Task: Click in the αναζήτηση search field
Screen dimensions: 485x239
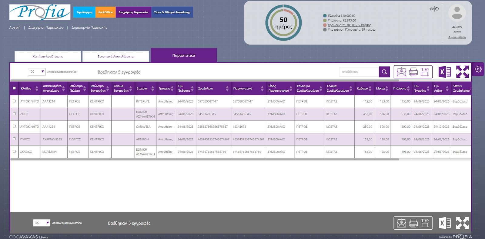Action: (359, 72)
